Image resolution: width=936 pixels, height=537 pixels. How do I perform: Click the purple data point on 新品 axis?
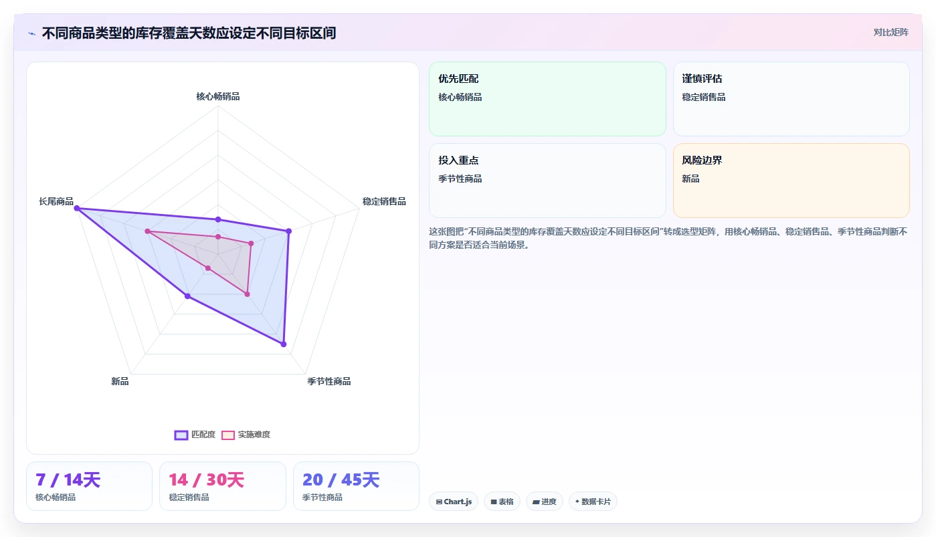coord(187,296)
